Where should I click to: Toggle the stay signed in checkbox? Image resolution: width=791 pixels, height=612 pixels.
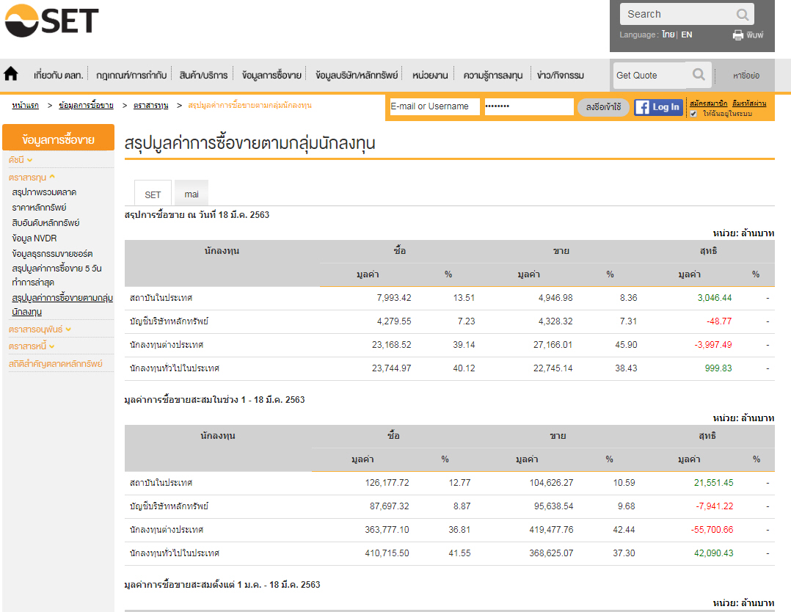(x=693, y=114)
